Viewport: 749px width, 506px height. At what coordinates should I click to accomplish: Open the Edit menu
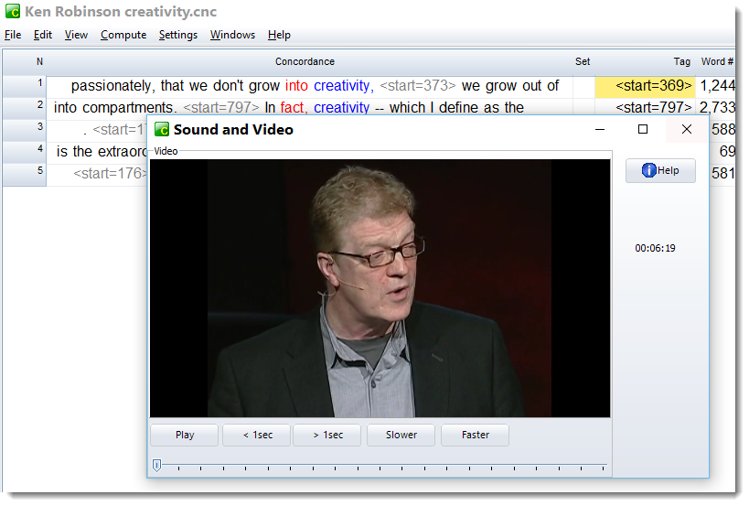pyautogui.click(x=43, y=35)
